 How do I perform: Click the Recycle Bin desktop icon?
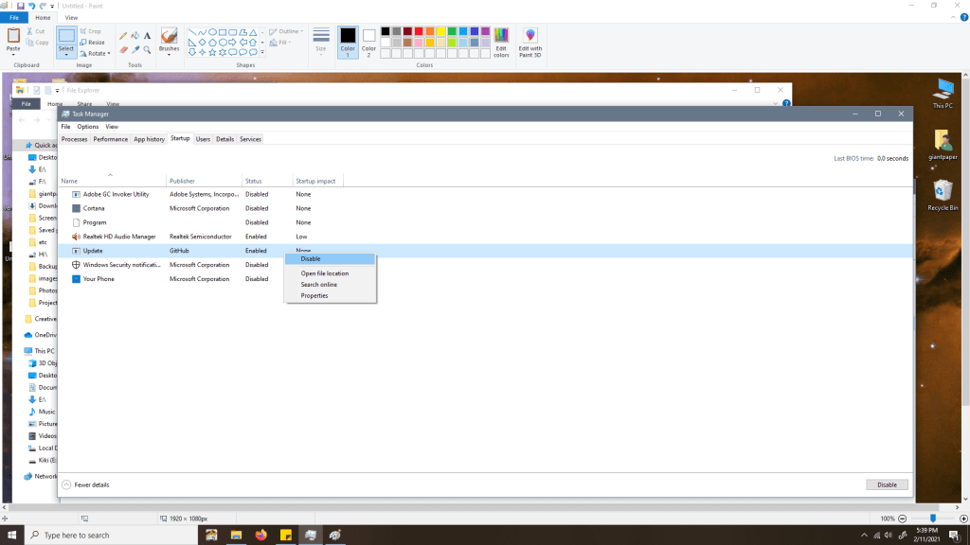point(943,195)
